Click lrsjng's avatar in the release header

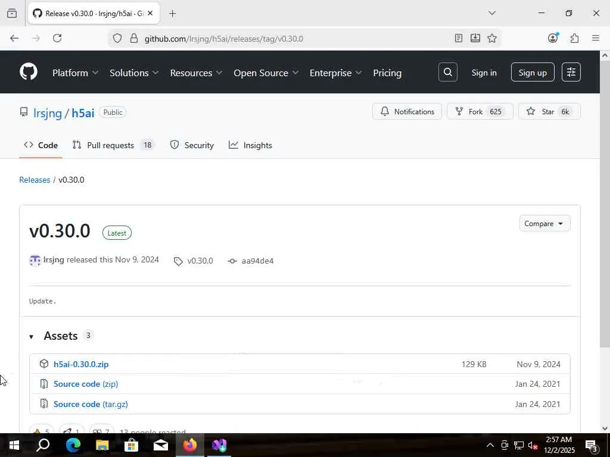pyautogui.click(x=35, y=261)
